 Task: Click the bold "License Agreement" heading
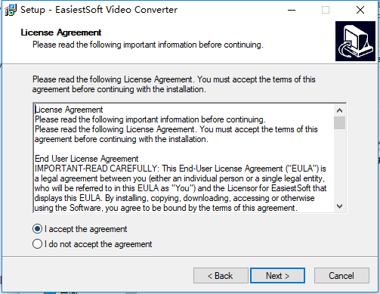tap(61, 32)
